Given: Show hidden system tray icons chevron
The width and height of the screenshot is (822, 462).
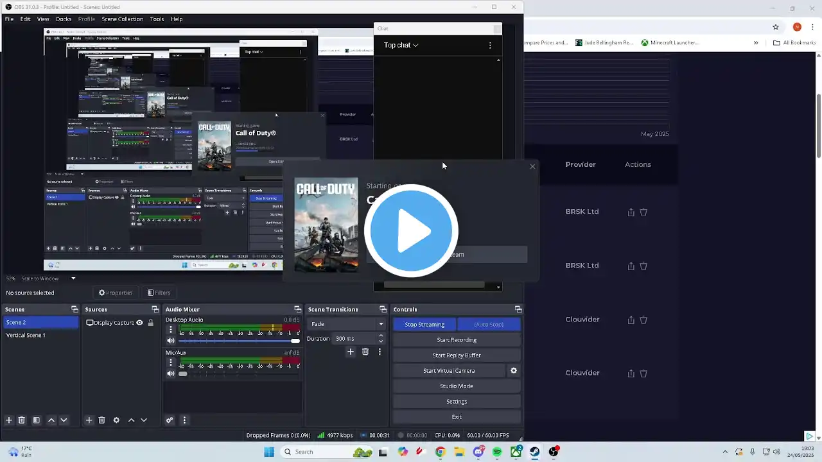Looking at the screenshot, I should tap(725, 452).
